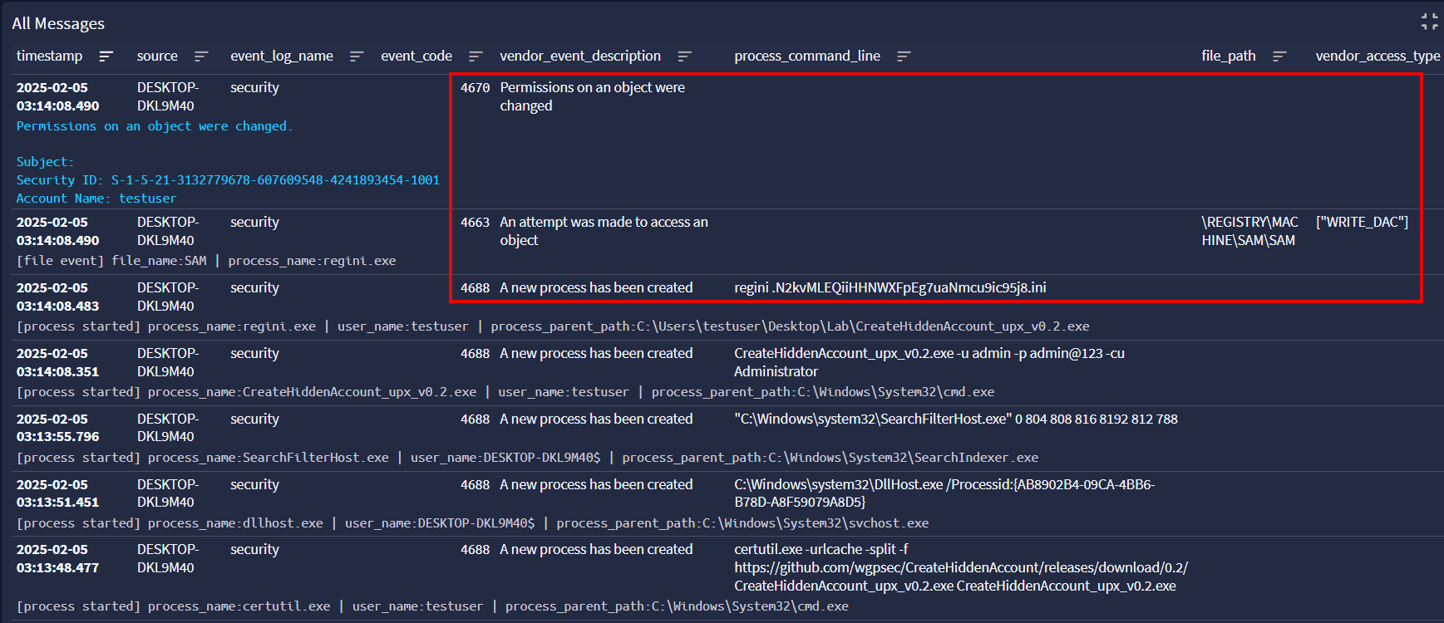The height and width of the screenshot is (623, 1444).
Task: Click the WRITE_DAC access type value
Action: pyautogui.click(x=1362, y=222)
